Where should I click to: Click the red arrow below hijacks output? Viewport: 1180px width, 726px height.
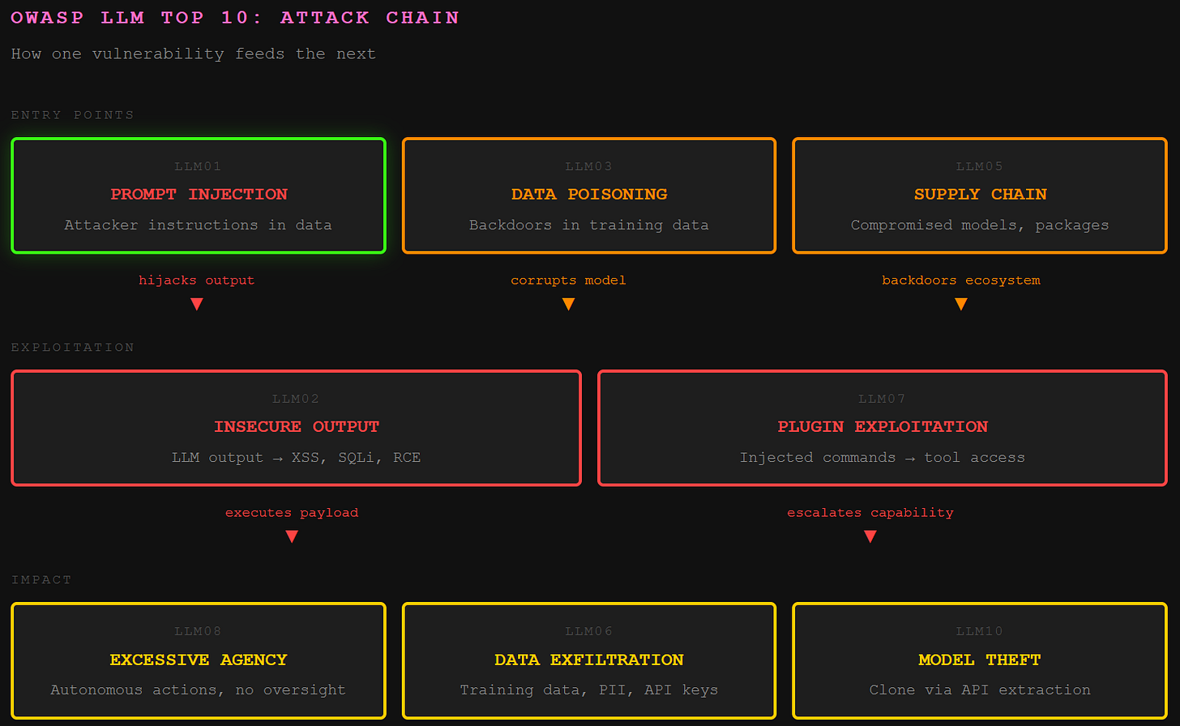(x=197, y=304)
